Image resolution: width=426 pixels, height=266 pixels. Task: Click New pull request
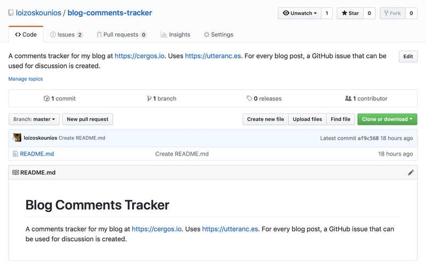click(87, 119)
